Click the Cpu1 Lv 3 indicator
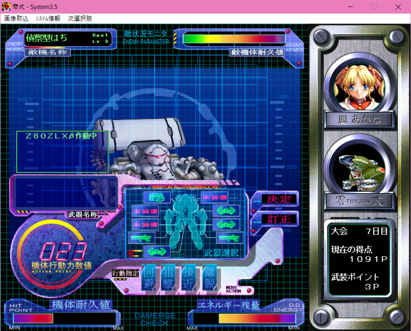411x331 pixels. (x=100, y=38)
